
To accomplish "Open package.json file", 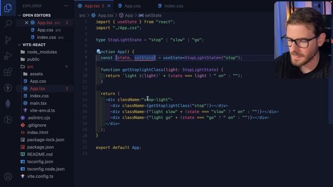I will 41,147.
